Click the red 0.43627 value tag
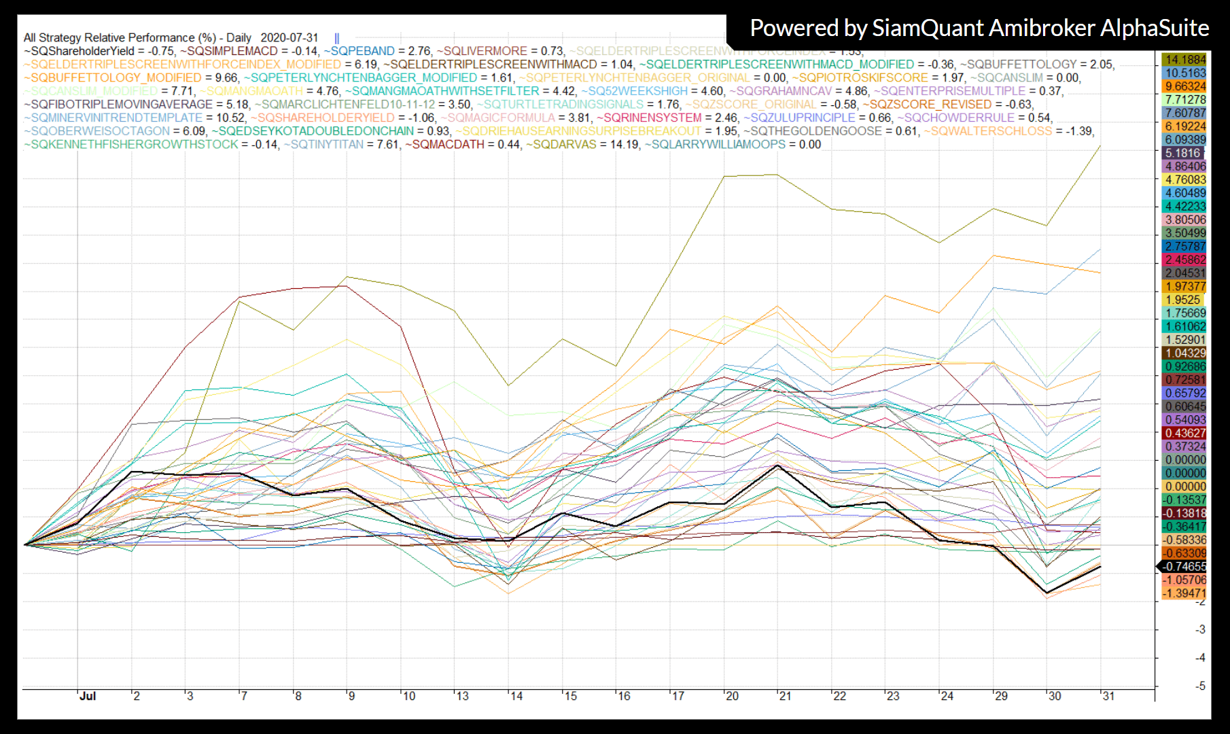Viewport: 1230px width, 734px height. tap(1185, 433)
